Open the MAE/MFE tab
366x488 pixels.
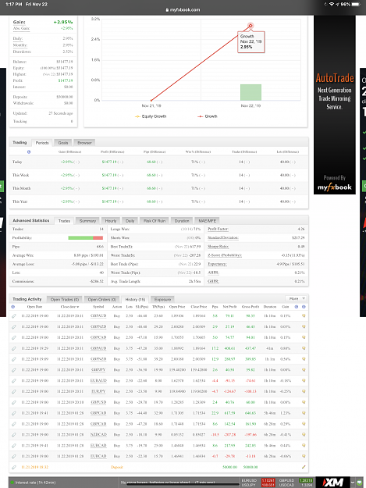[x=207, y=221]
